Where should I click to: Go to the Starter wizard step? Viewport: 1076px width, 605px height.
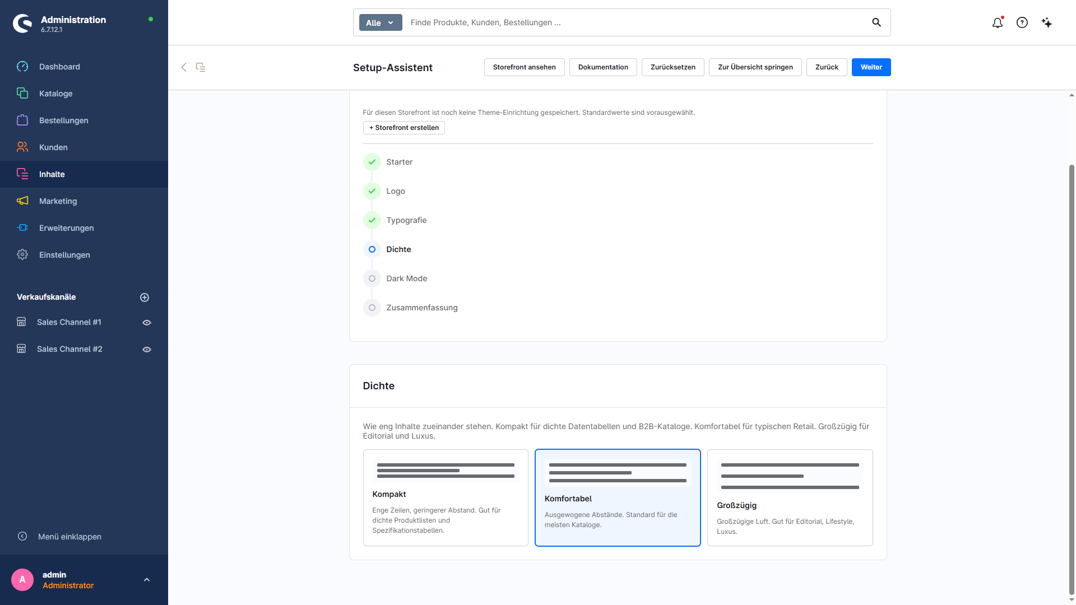click(388, 162)
